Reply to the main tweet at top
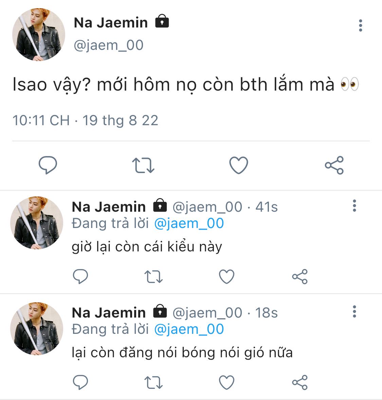382x400 pixels. [48, 166]
